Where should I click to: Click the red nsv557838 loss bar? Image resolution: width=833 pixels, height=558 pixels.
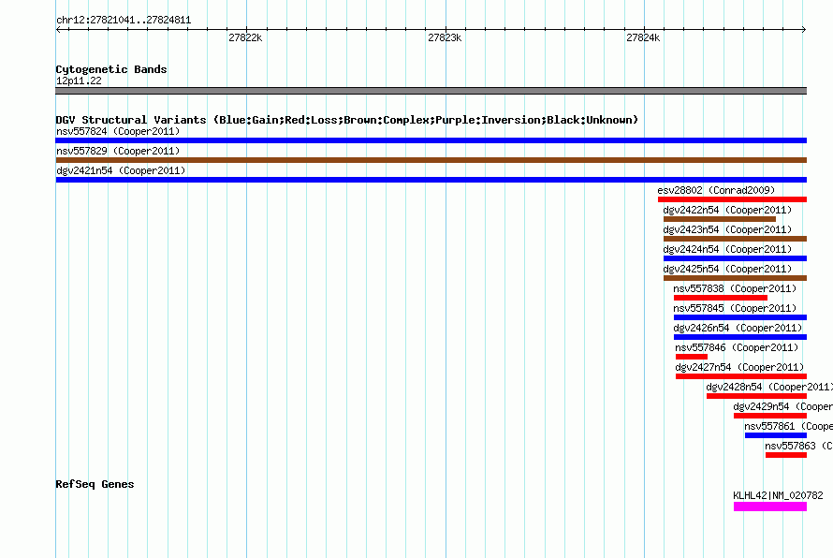[721, 298]
